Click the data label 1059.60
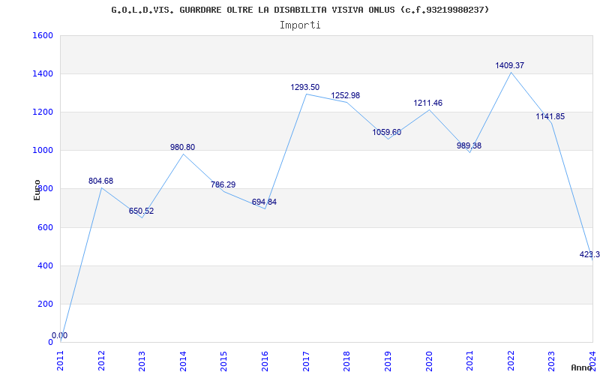The height and width of the screenshot is (375, 600). click(387, 133)
